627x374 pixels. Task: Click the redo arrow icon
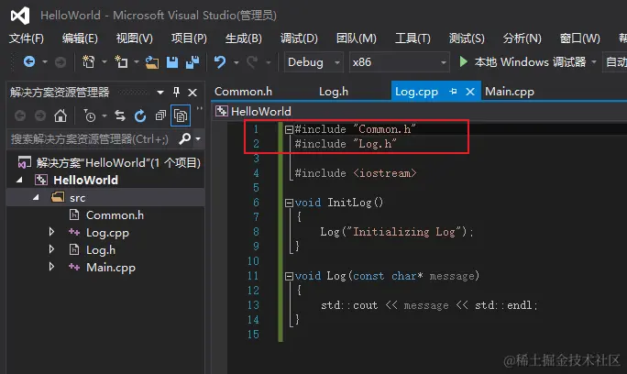252,62
